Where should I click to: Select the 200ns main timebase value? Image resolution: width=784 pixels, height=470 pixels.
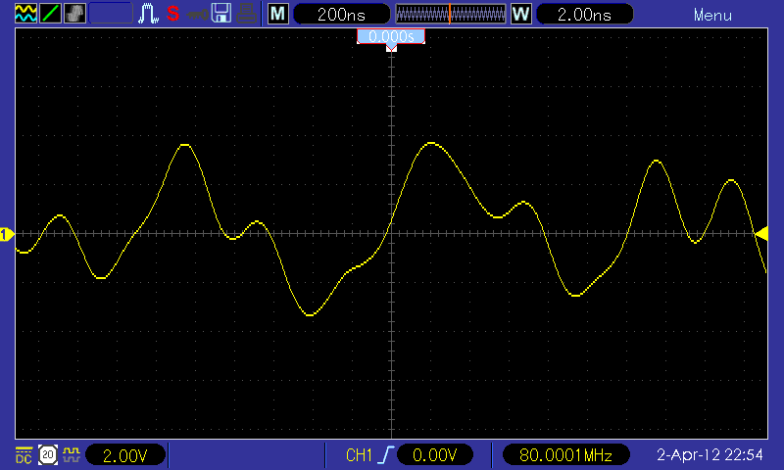pyautogui.click(x=341, y=14)
